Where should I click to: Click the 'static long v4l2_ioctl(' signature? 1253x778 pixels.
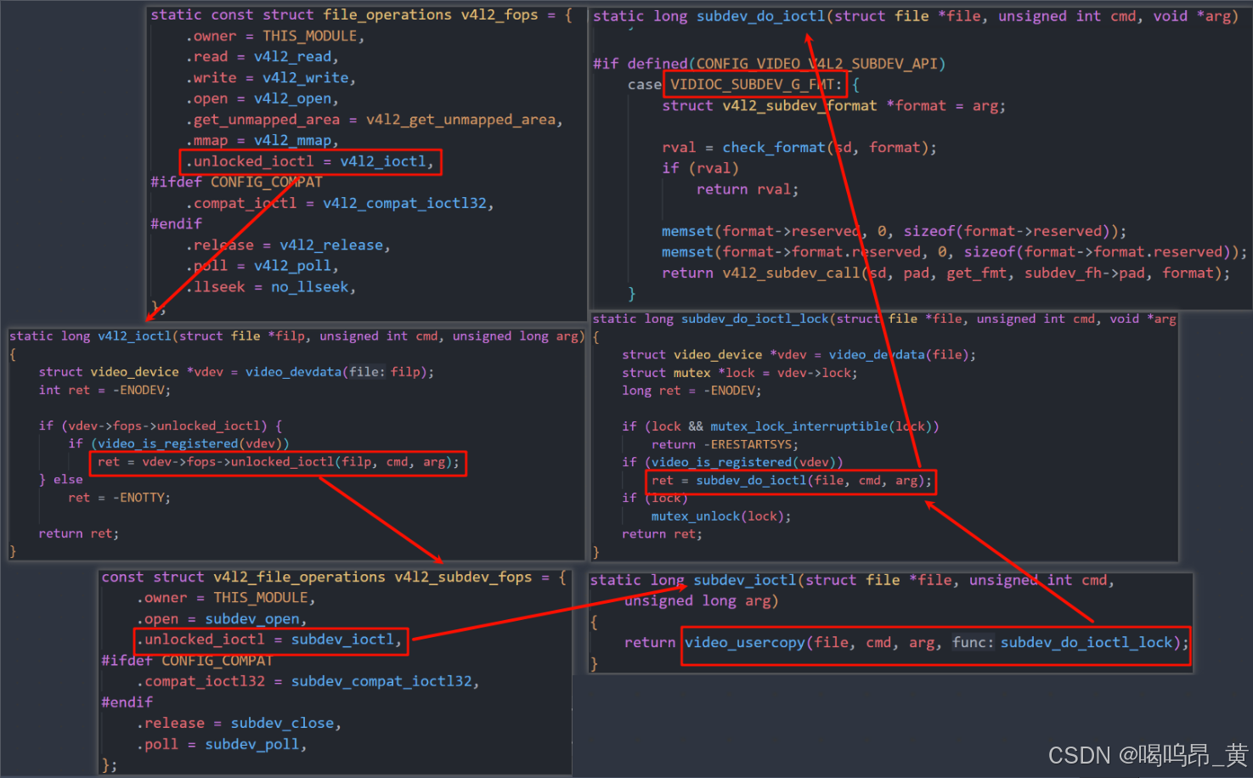(x=296, y=336)
